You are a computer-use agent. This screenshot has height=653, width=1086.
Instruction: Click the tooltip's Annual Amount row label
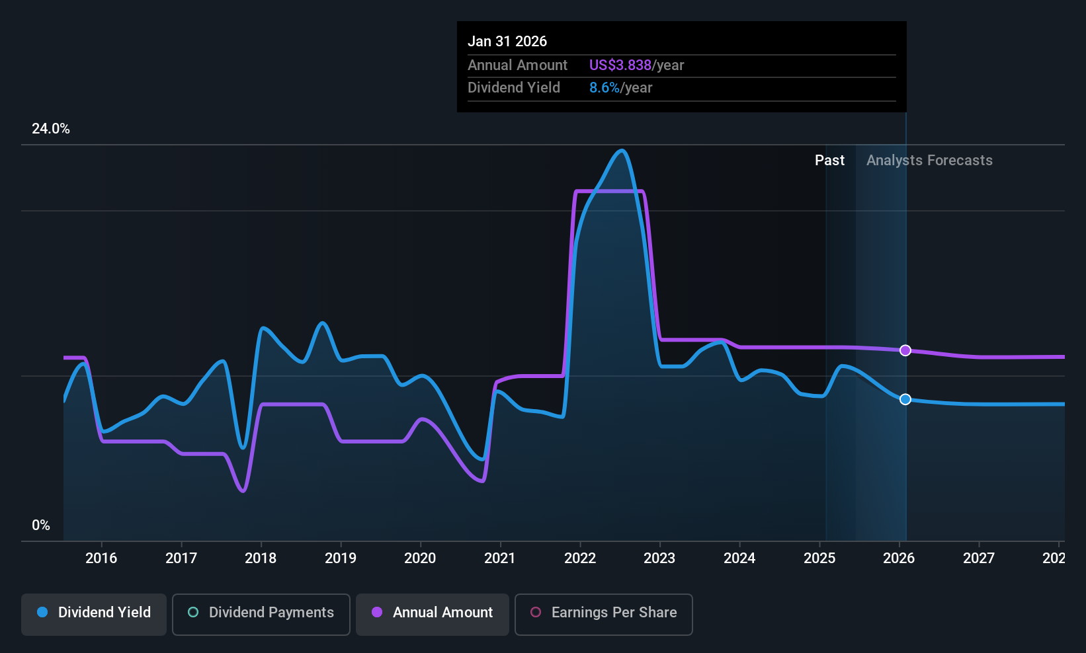(517, 65)
